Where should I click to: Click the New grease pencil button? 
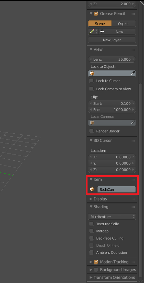click(117, 31)
